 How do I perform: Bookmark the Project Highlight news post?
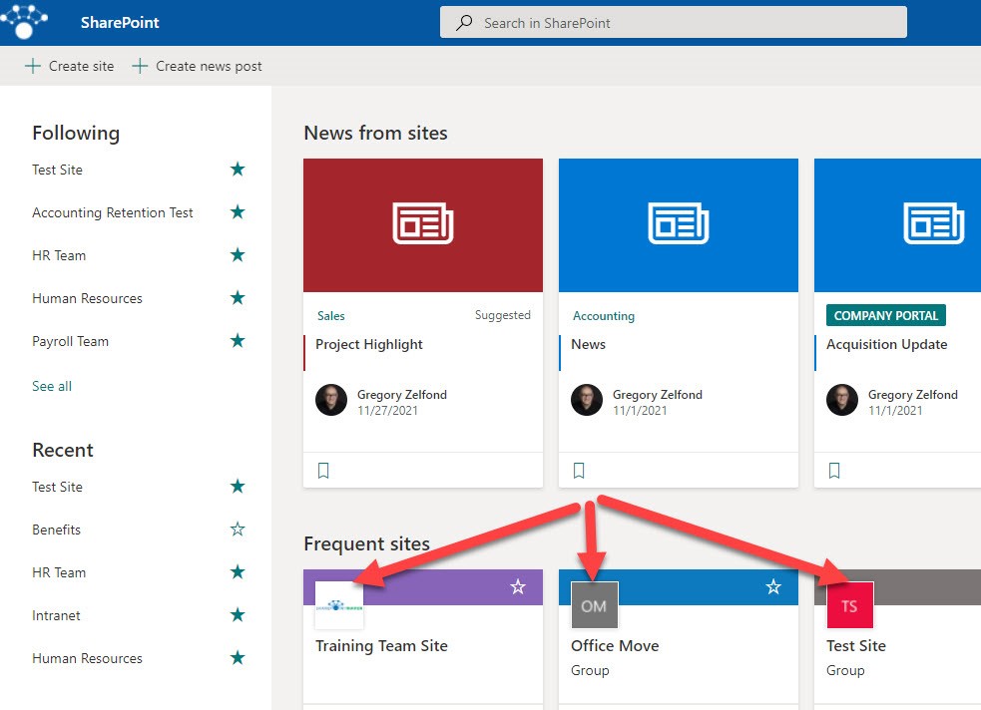pyautogui.click(x=323, y=470)
